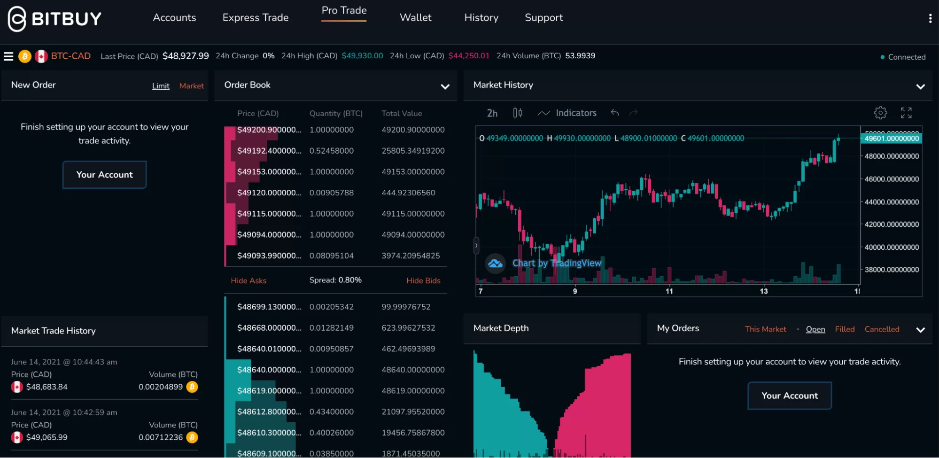Open chart Indicators

567,113
